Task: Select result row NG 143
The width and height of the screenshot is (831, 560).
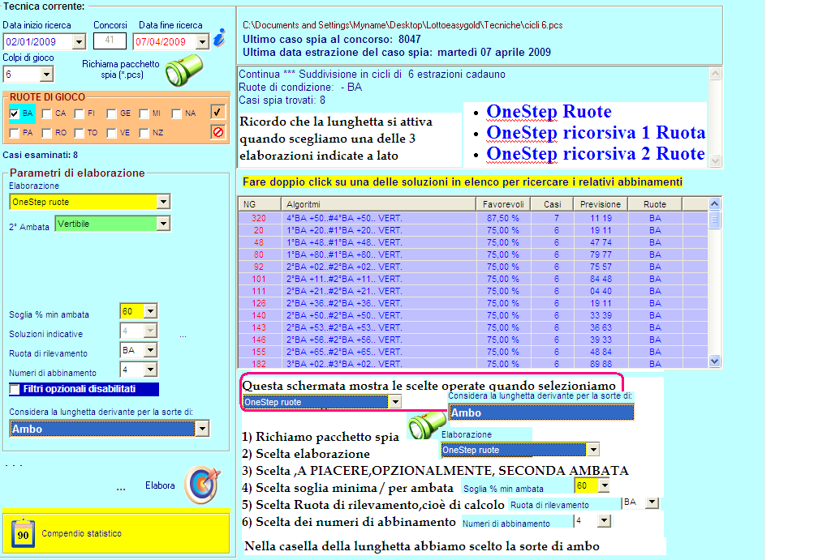Action: coord(473,327)
